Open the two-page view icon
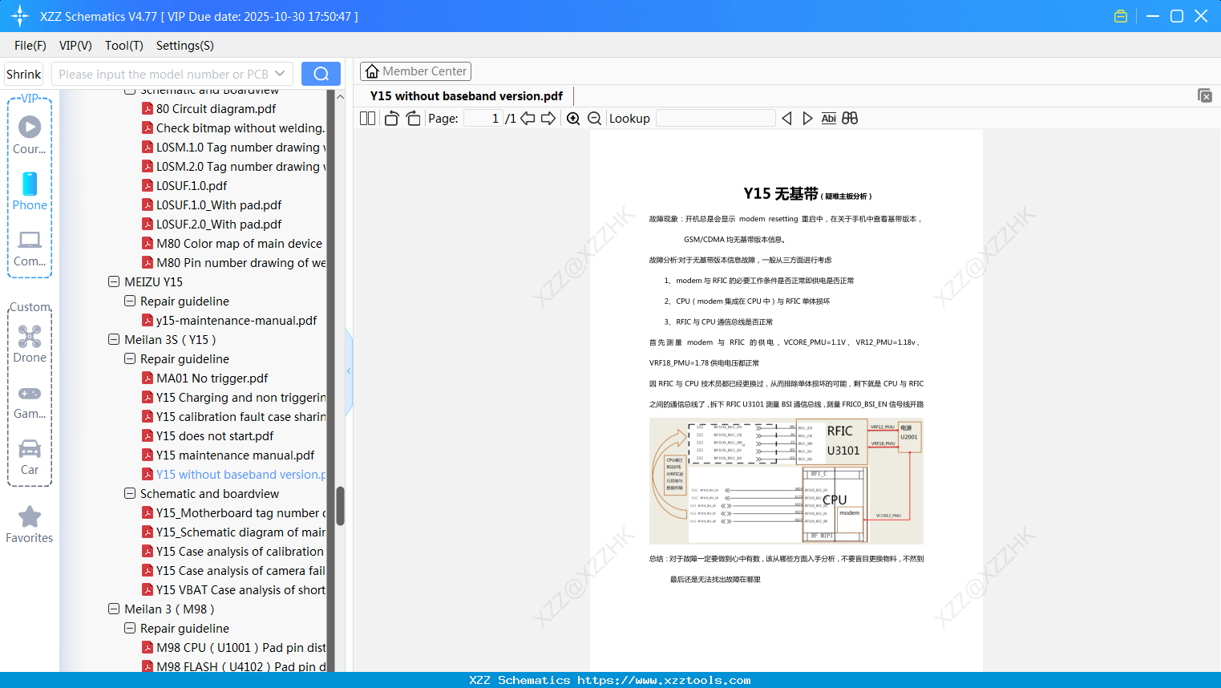The image size is (1221, 688). [366, 118]
